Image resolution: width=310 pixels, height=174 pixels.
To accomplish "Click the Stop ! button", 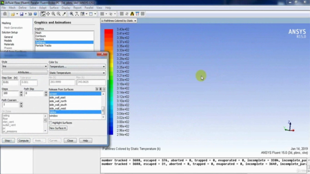I will [8, 141].
